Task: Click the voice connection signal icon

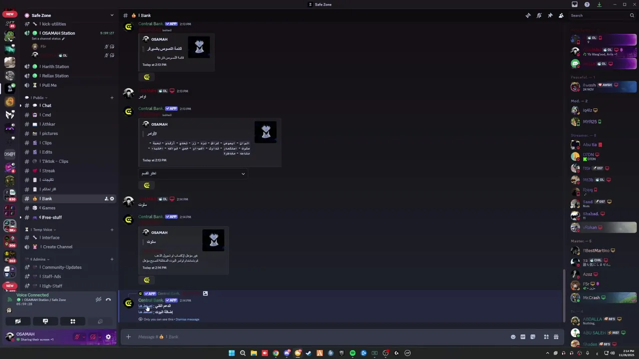Action: point(9,300)
